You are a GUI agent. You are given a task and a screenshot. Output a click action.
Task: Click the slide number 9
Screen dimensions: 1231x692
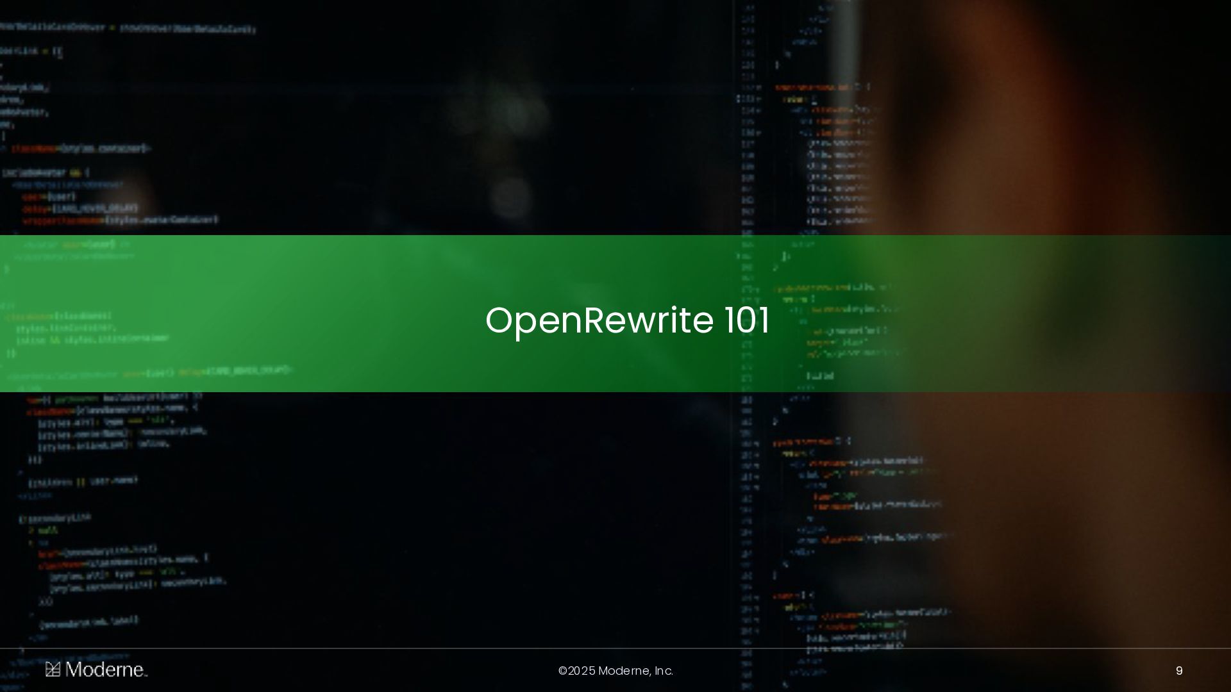tap(1178, 671)
